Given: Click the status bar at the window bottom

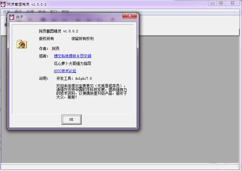Looking at the screenshot, I should tap(121, 167).
